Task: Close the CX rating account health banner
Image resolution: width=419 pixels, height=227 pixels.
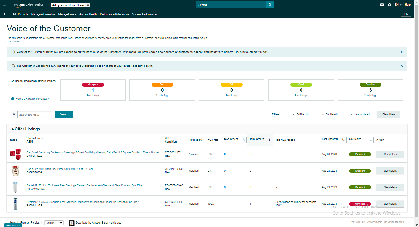Action: 402,66
